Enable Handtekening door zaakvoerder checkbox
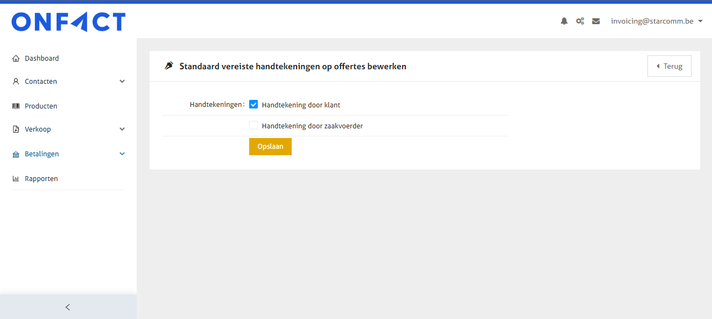 [x=253, y=126]
